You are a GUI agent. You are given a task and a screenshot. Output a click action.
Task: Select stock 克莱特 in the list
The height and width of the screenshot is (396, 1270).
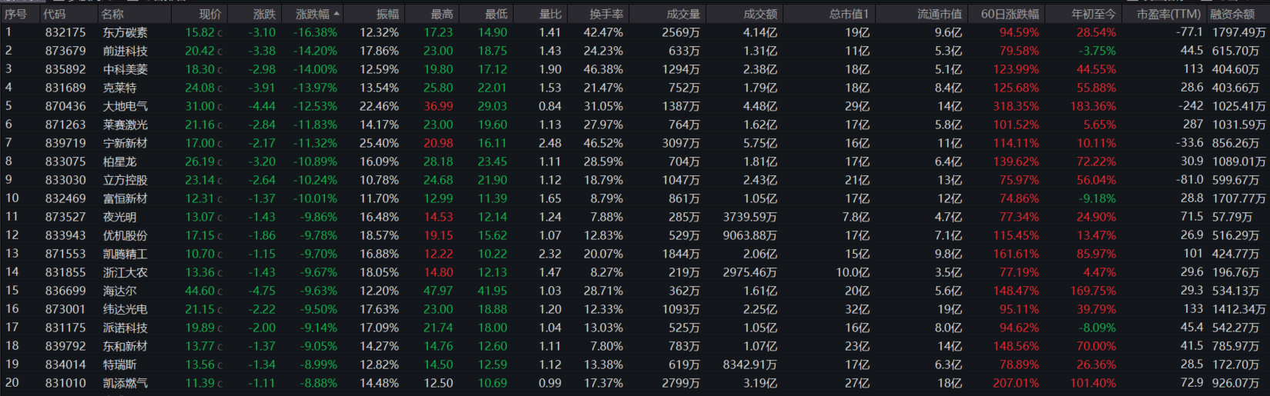[120, 88]
